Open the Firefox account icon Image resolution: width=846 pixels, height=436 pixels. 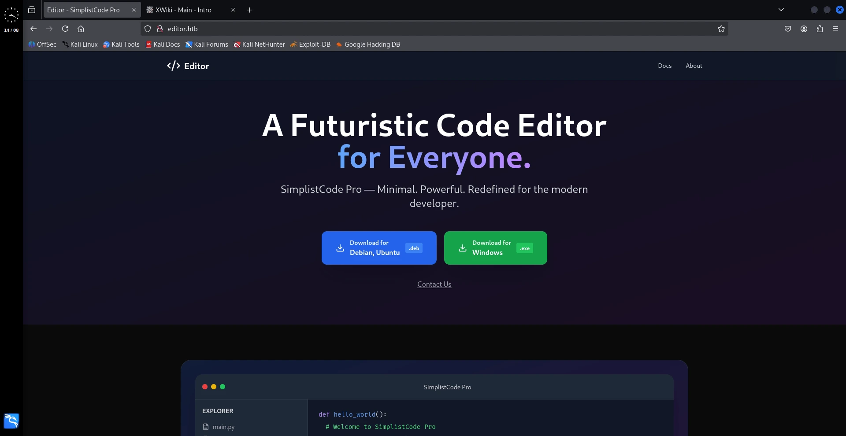[804, 29]
